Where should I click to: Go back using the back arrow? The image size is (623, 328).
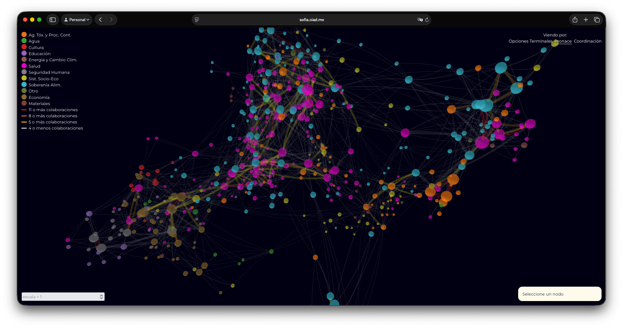click(x=100, y=20)
